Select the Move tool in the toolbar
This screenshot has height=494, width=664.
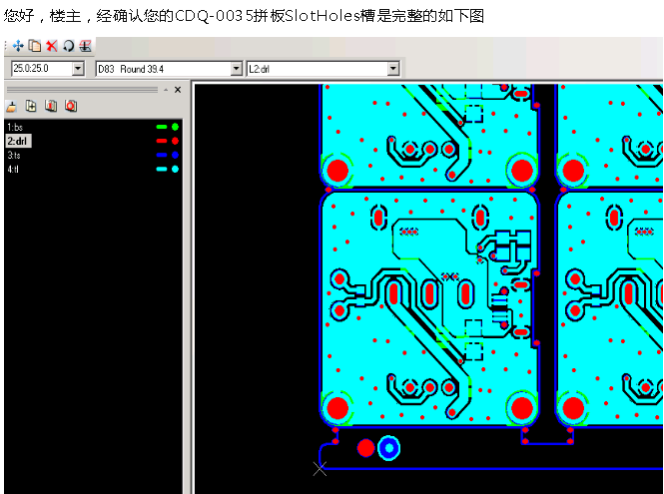tap(19, 46)
